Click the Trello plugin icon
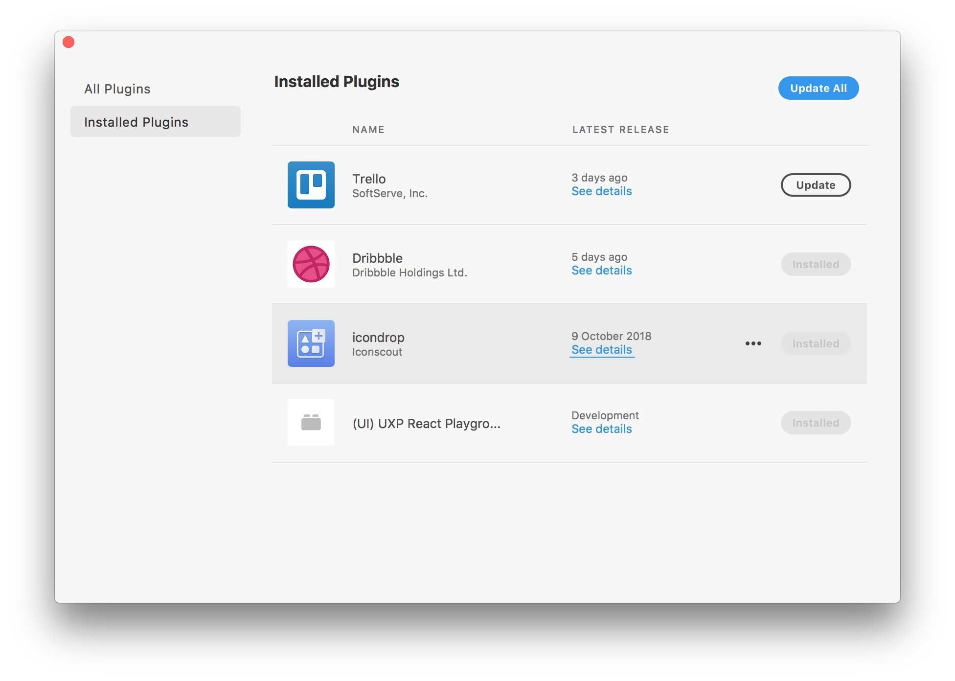Viewport: 955px width, 681px height. pyautogui.click(x=311, y=185)
